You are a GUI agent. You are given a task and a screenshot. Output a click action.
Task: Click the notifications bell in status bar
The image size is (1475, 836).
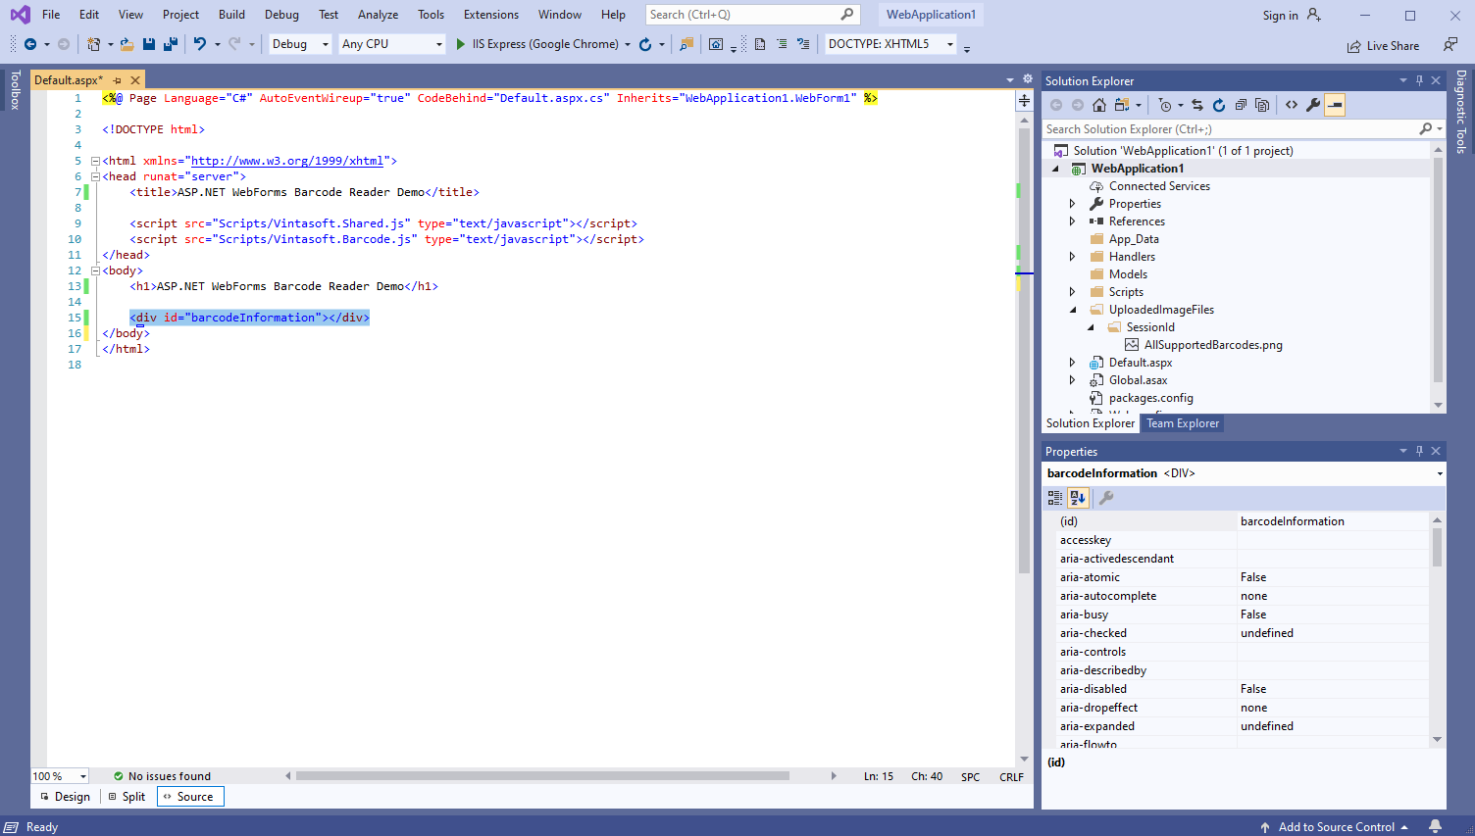[1436, 826]
